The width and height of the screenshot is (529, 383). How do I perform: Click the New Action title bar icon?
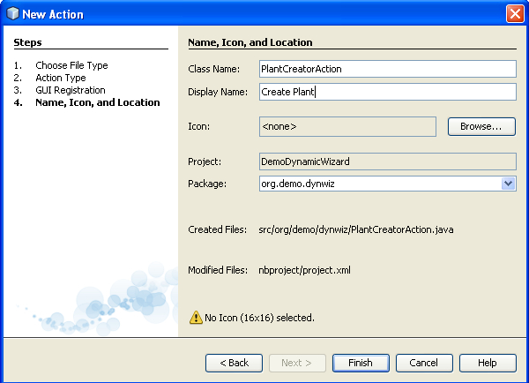[x=11, y=12]
